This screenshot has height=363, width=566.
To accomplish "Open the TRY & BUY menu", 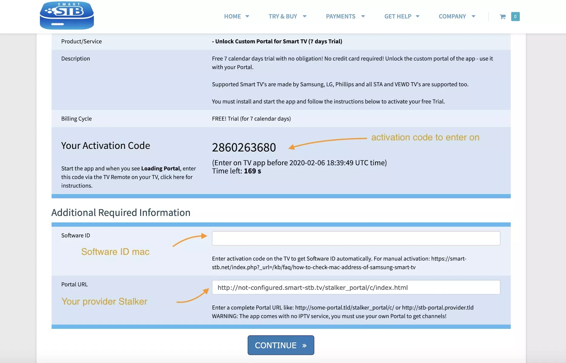I will tap(283, 17).
